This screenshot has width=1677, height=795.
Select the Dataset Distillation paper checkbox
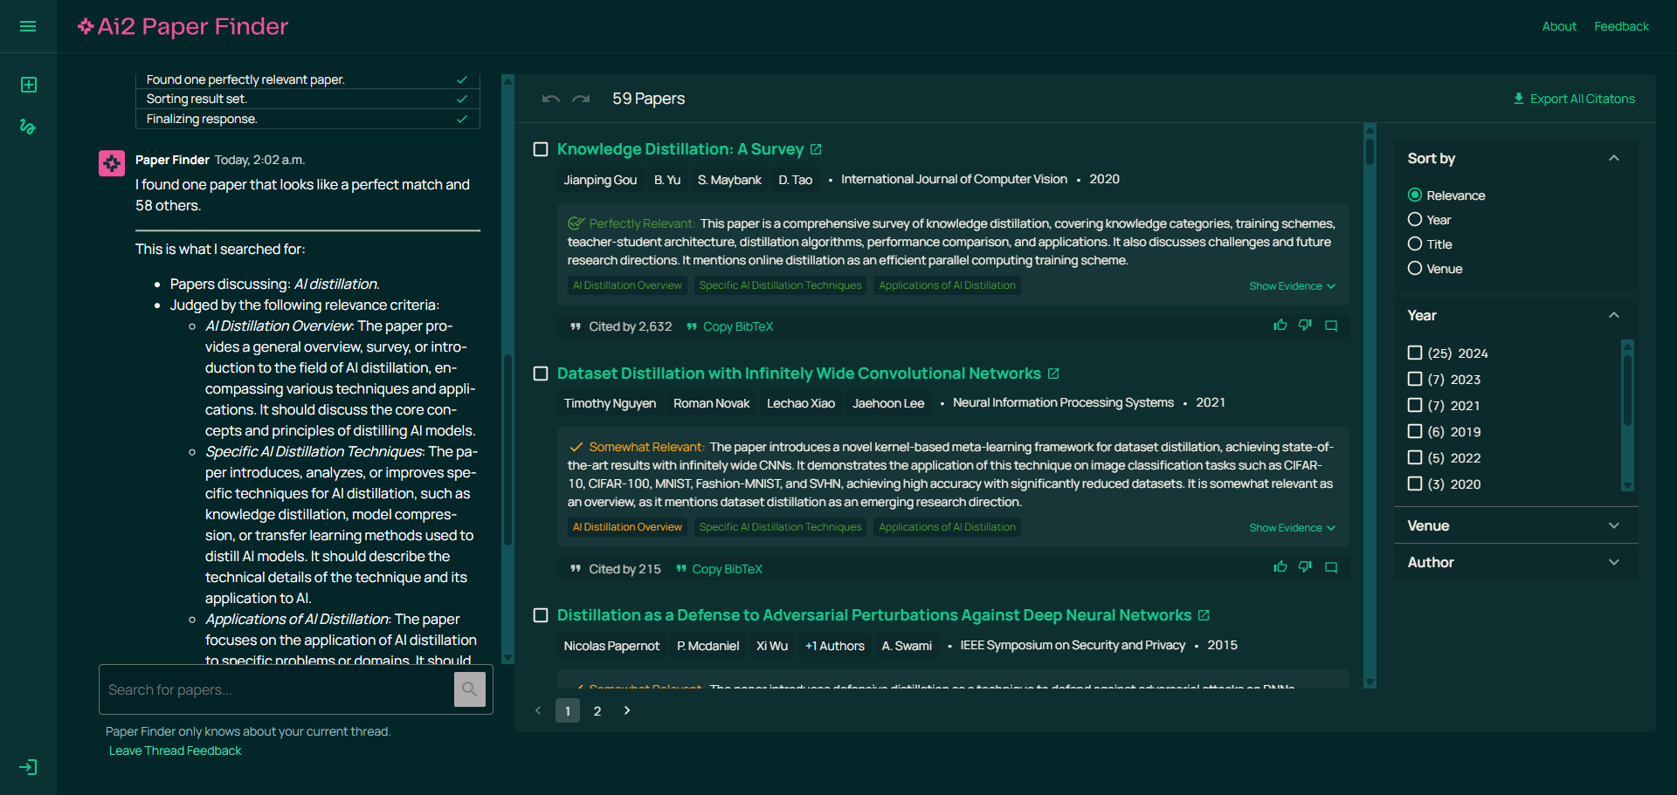[541, 374]
